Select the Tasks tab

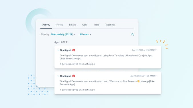pos(96,25)
